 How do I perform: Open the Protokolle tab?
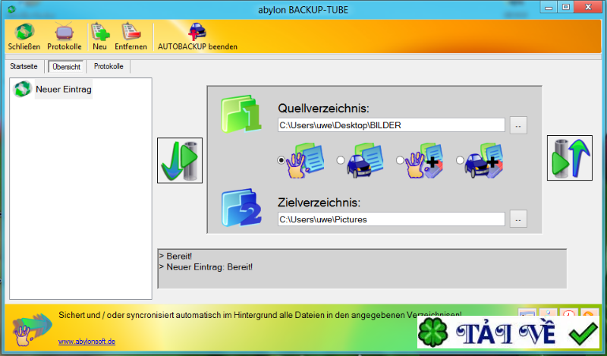109,66
